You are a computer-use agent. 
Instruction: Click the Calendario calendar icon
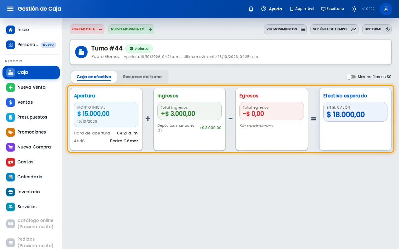(11, 177)
